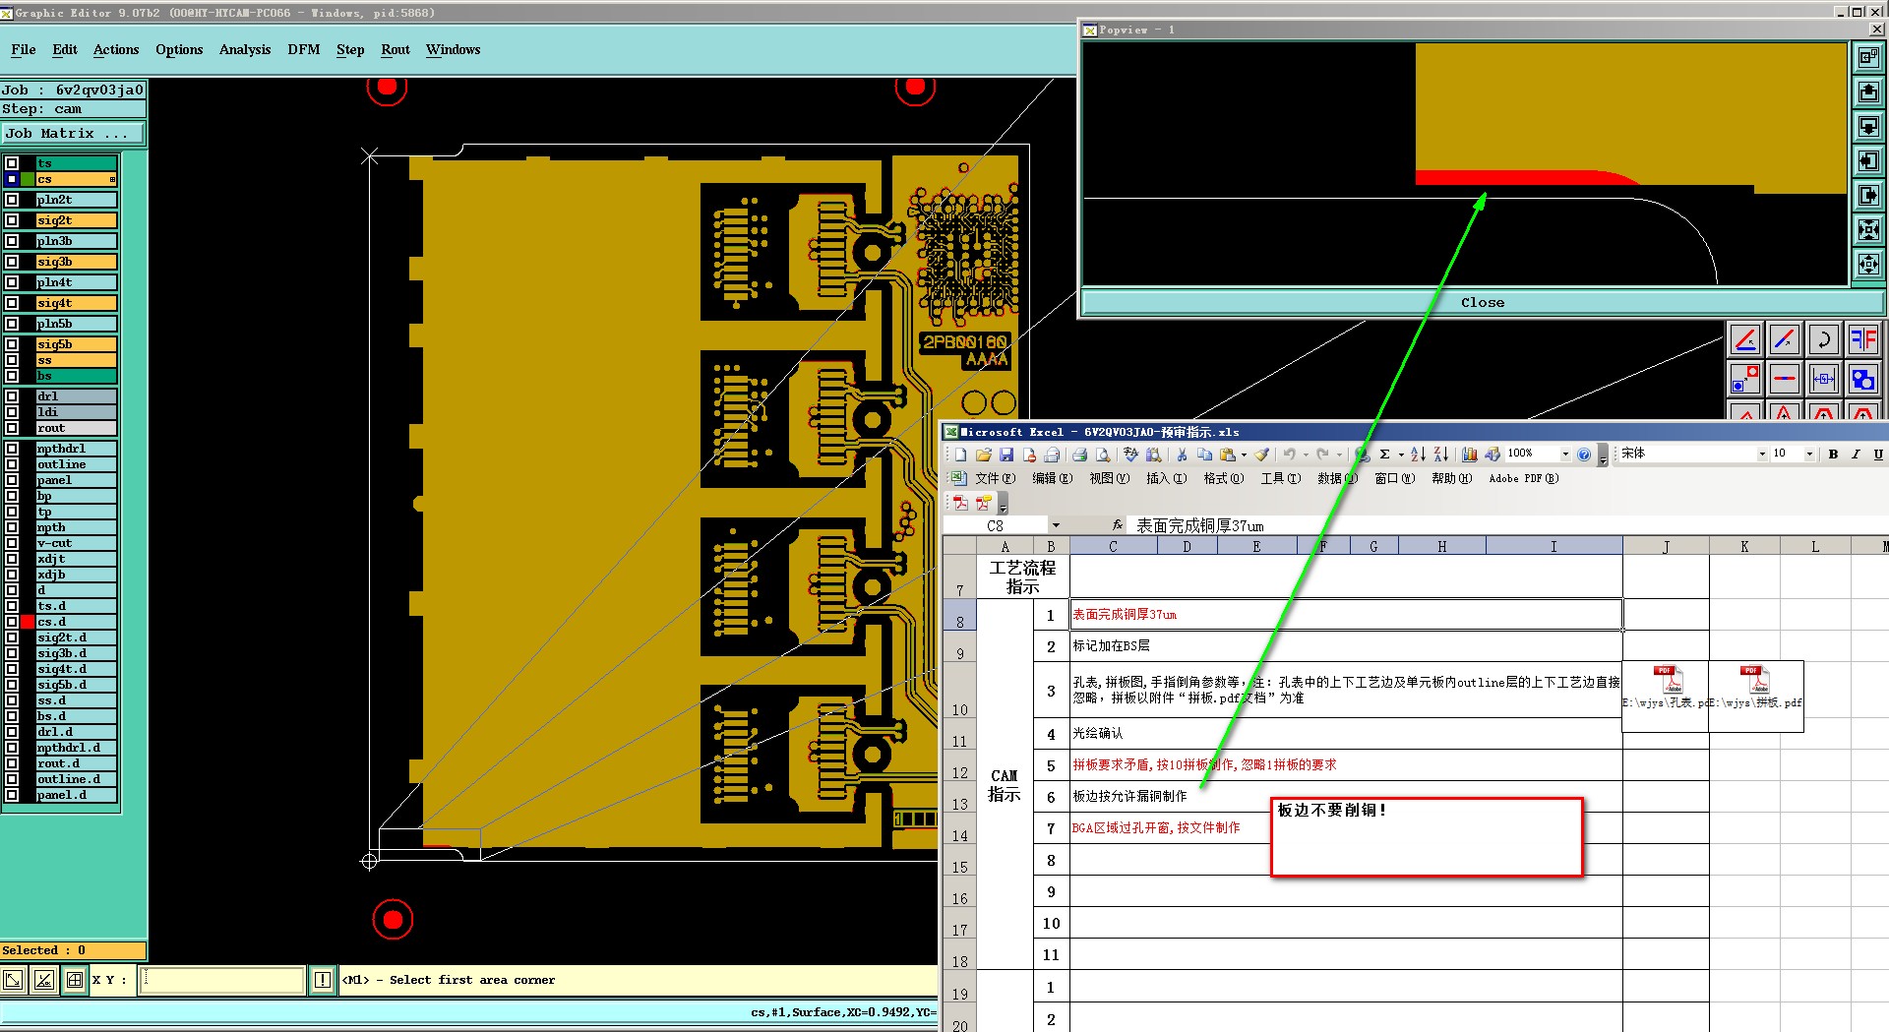Select Excel column J header
This screenshot has width=1889, height=1032.
[1666, 546]
